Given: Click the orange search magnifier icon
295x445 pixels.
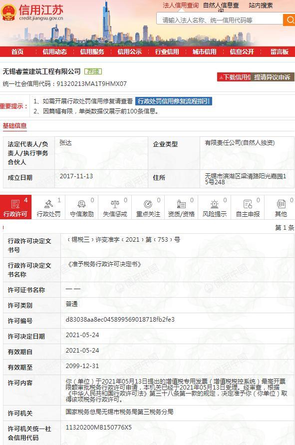Looking at the screenshot, I should point(290,20).
